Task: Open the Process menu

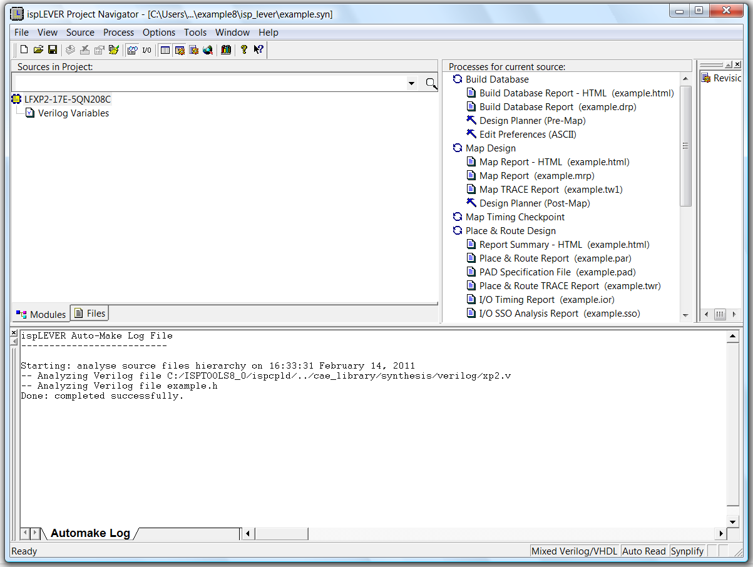Action: [x=118, y=33]
